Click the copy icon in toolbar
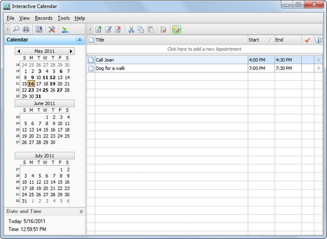This screenshot has height=239, width=327. click(141, 29)
